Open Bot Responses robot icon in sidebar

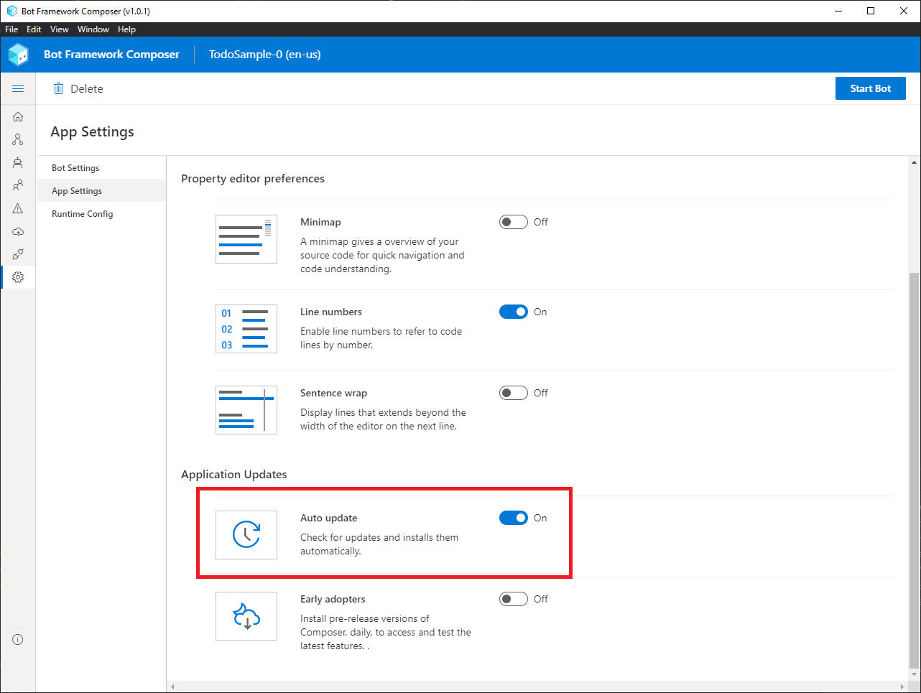[18, 162]
